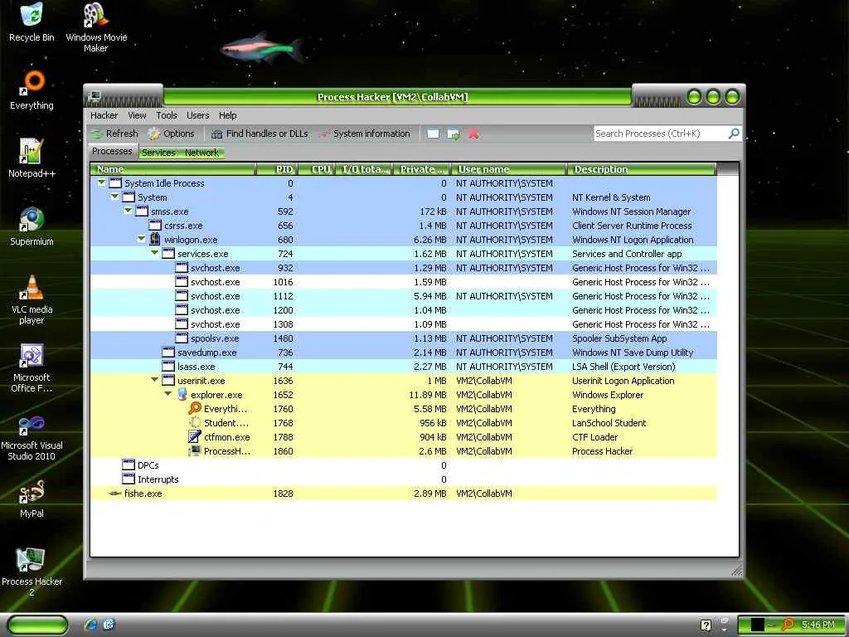The image size is (849, 637).
Task: Open Find handles or DLLs
Action: (x=260, y=134)
